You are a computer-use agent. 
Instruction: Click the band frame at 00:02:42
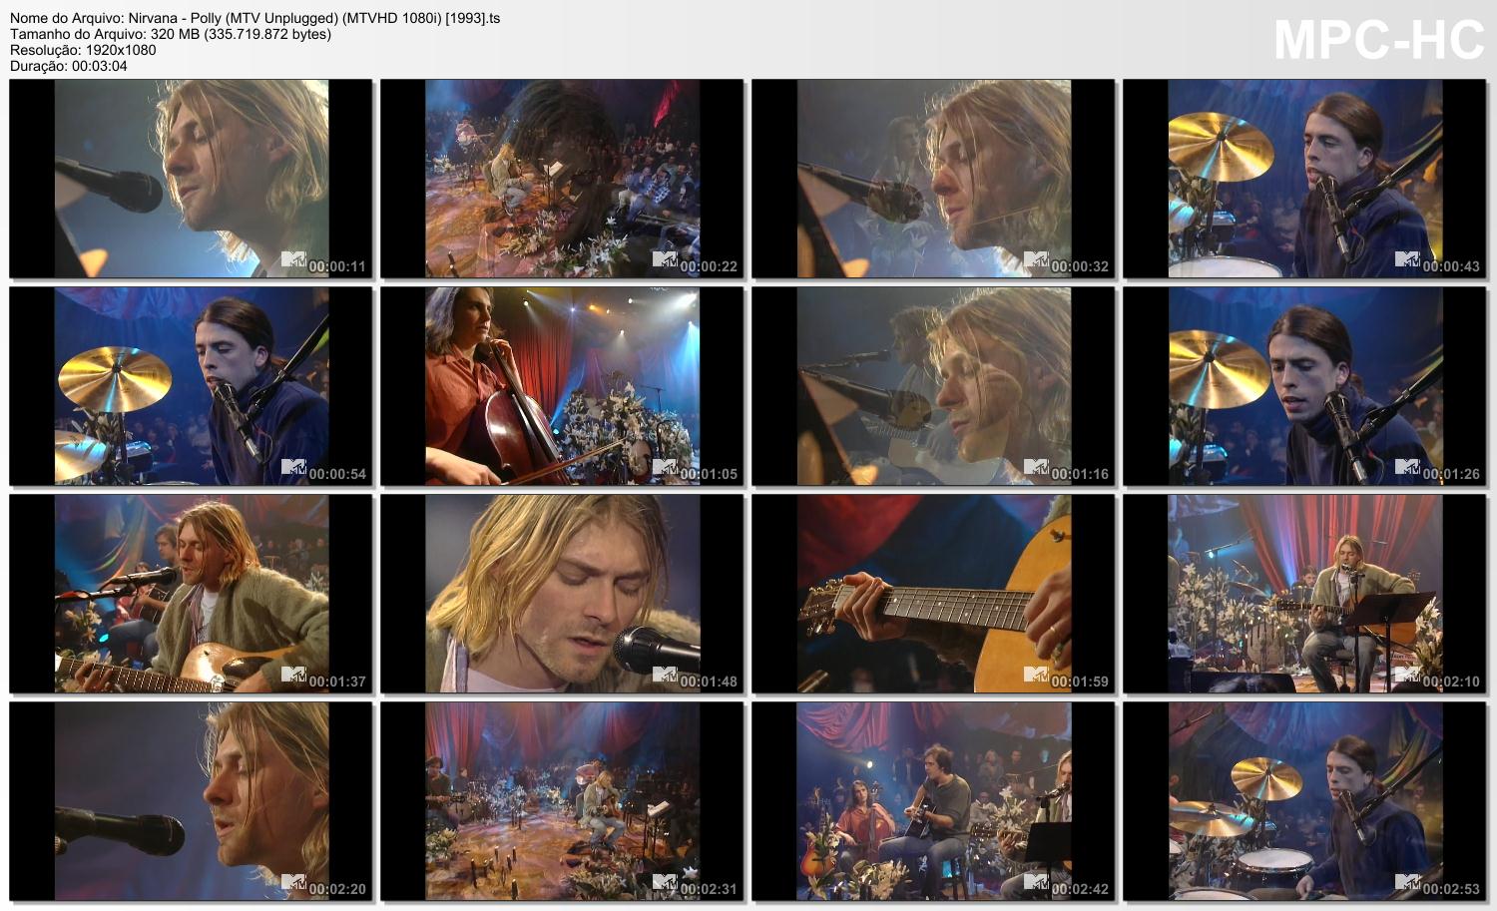(x=933, y=801)
